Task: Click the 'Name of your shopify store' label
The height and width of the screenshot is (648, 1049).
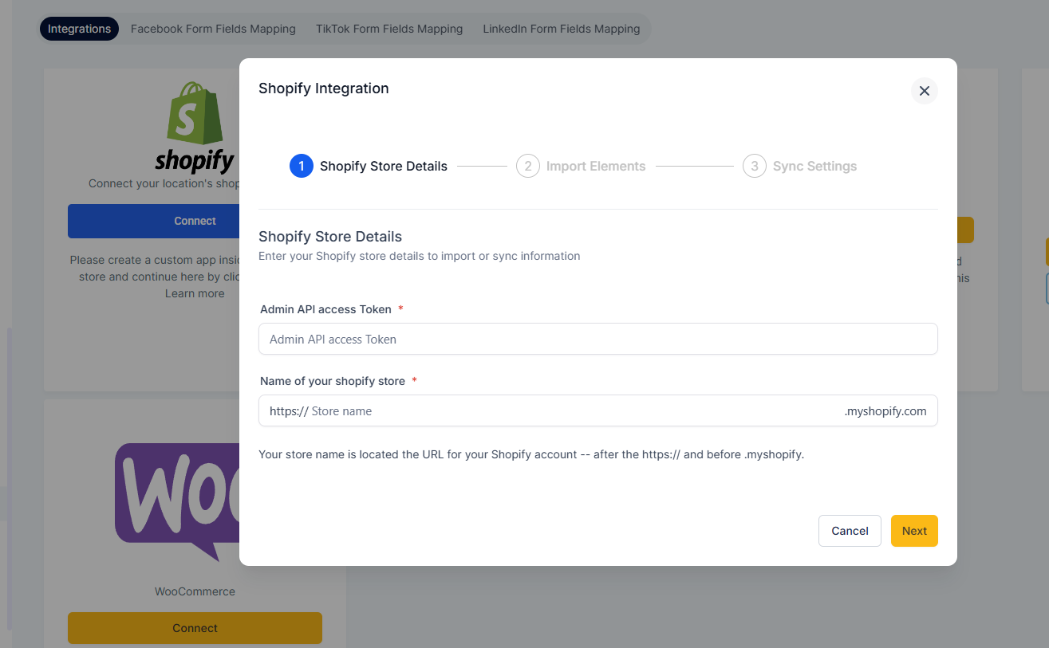Action: 333,381
